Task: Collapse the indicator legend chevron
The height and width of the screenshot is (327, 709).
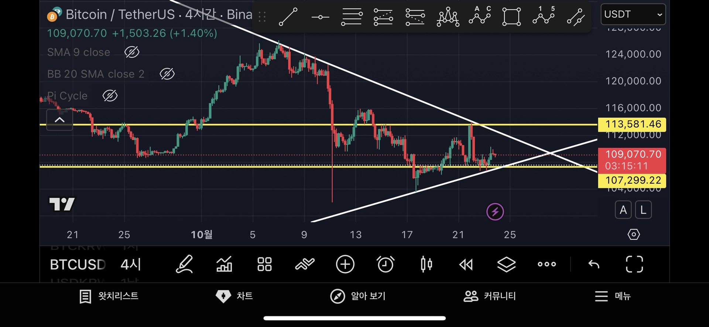Action: tap(60, 120)
